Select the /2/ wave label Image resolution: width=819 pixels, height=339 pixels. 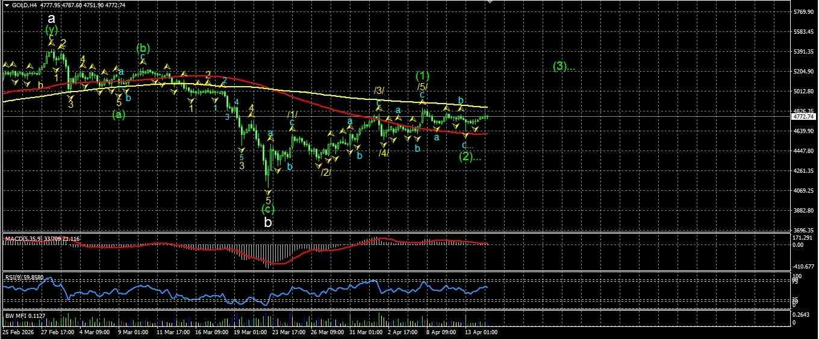tap(326, 172)
